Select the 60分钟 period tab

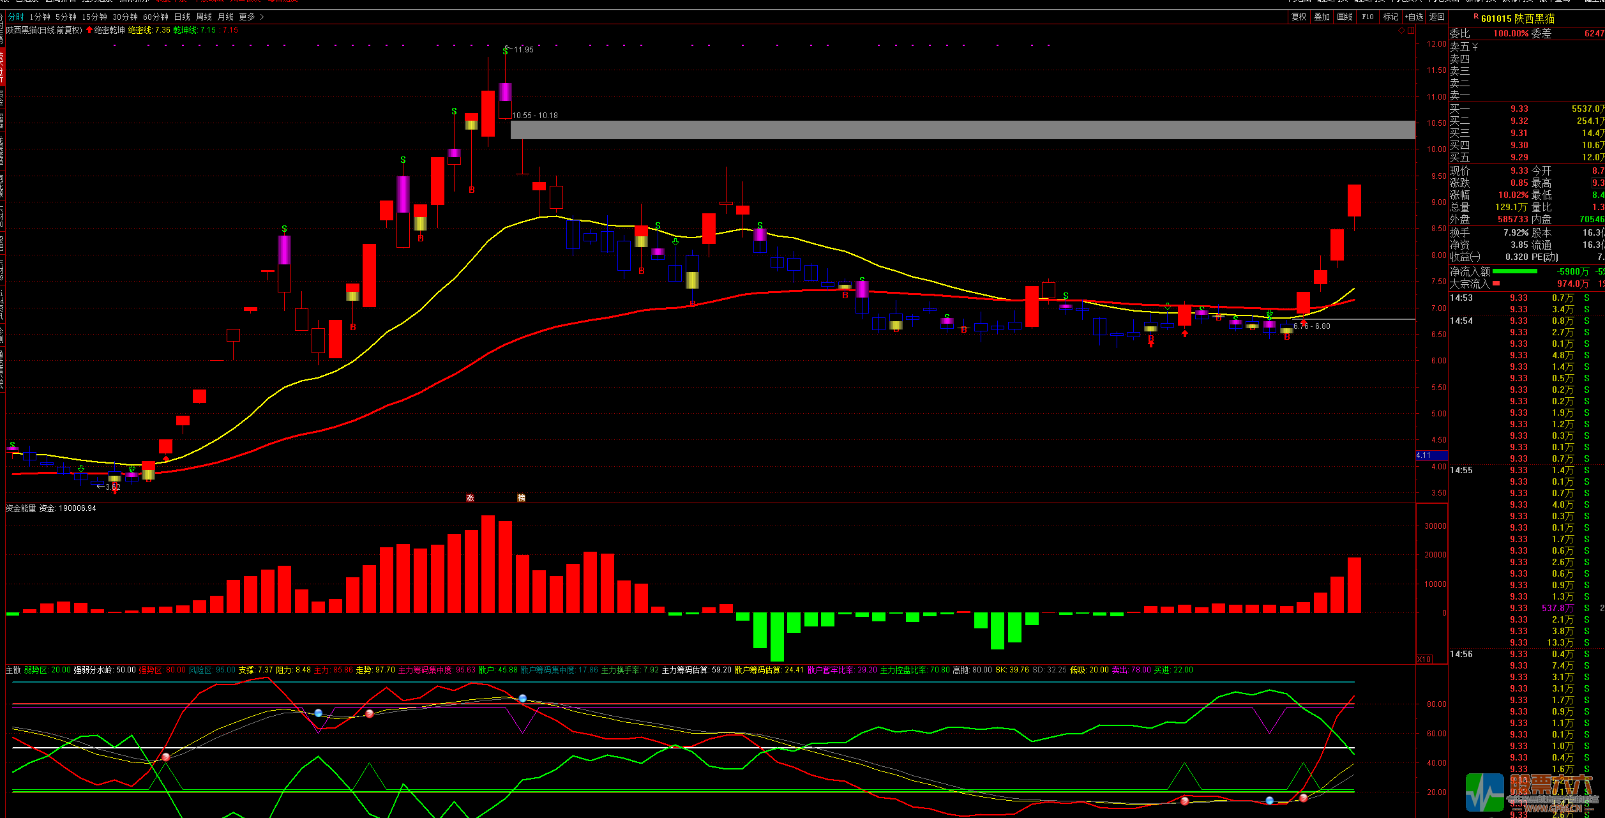(x=156, y=17)
